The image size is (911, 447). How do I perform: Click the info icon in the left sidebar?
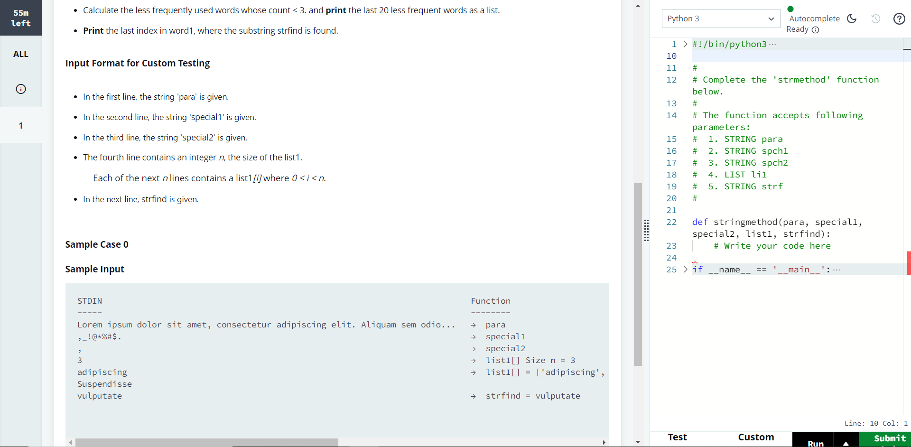click(x=21, y=89)
